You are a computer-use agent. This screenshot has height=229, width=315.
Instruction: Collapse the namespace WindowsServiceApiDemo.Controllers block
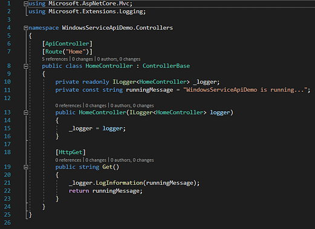pyautogui.click(x=26, y=28)
